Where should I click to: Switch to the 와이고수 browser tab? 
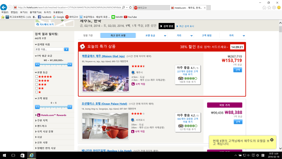click(151, 8)
